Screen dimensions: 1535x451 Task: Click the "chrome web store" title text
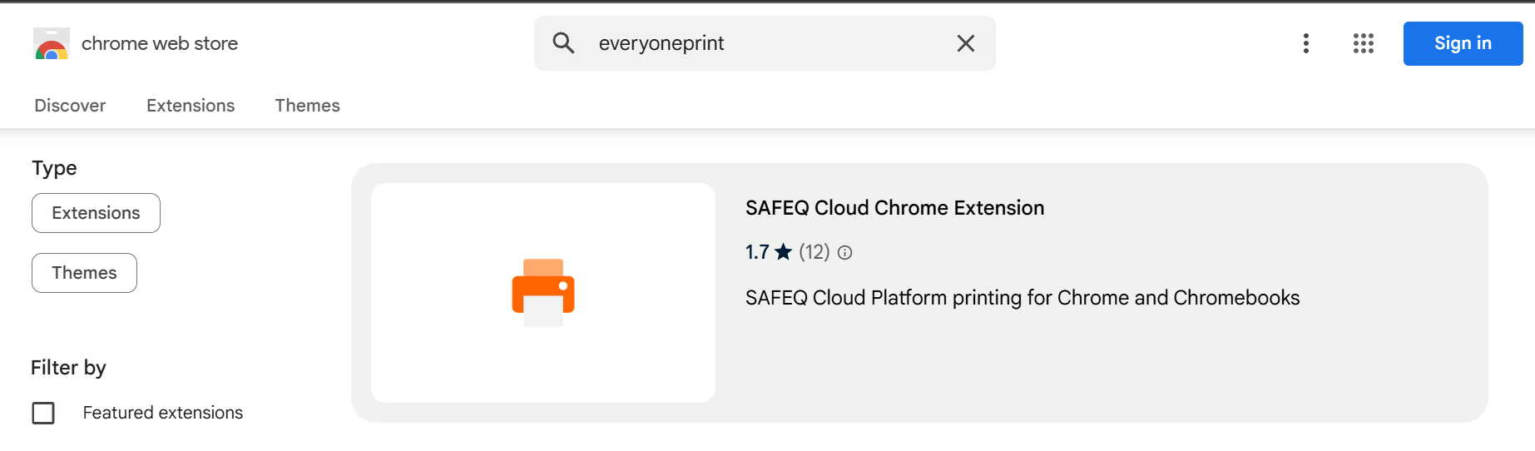click(x=160, y=43)
